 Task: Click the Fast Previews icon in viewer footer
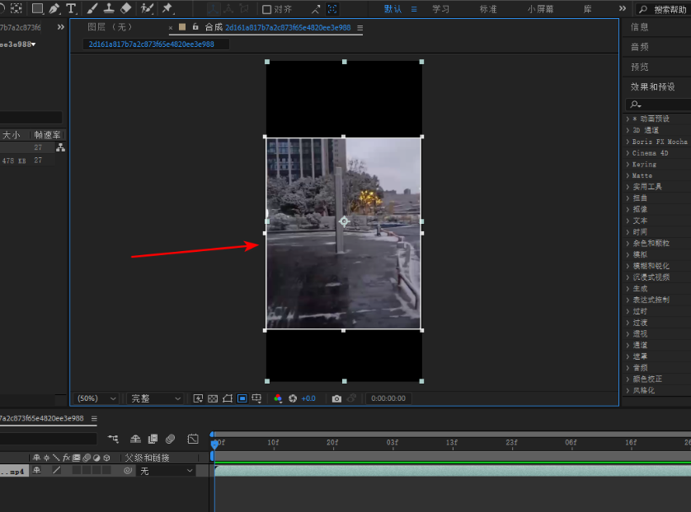[x=198, y=398]
